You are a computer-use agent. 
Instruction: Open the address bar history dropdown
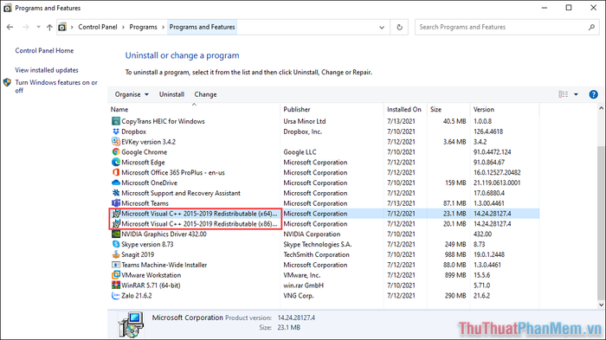pos(382,28)
